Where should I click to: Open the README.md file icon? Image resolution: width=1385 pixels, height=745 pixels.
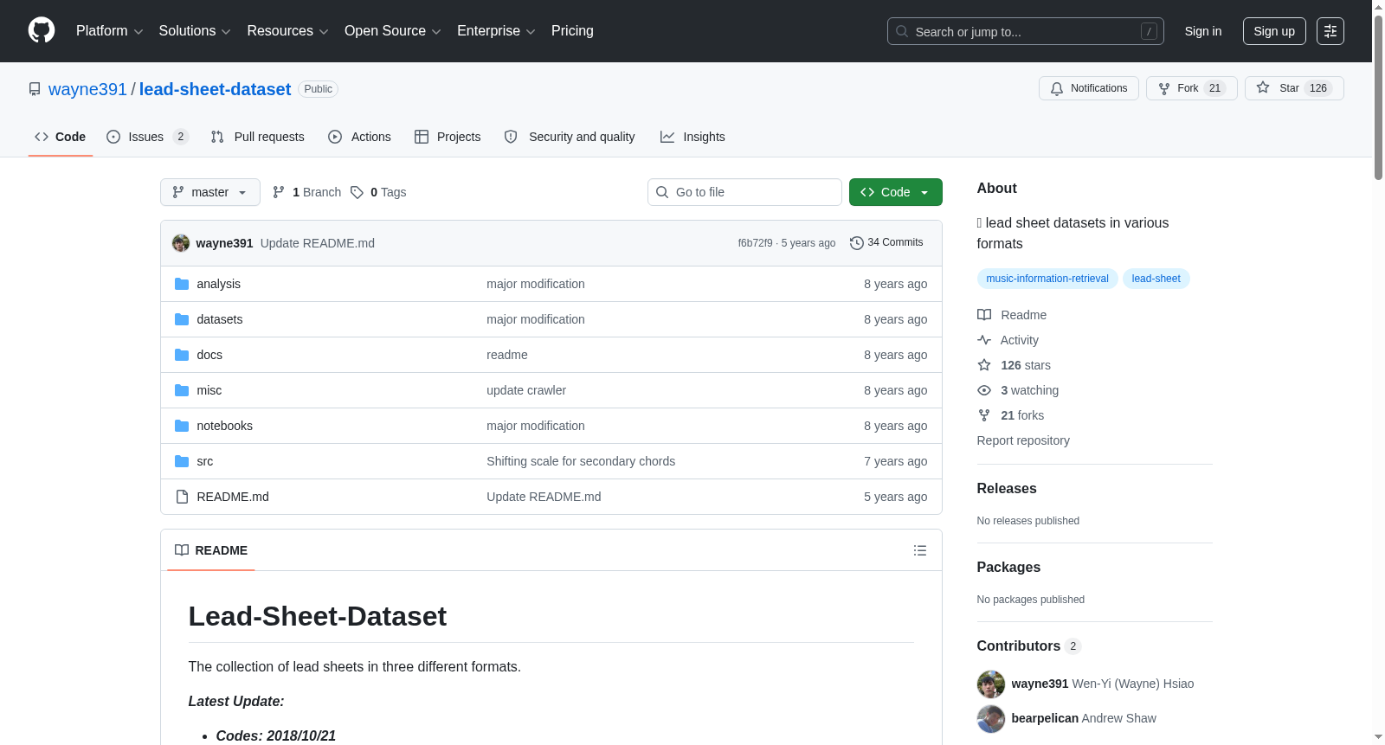(x=182, y=497)
